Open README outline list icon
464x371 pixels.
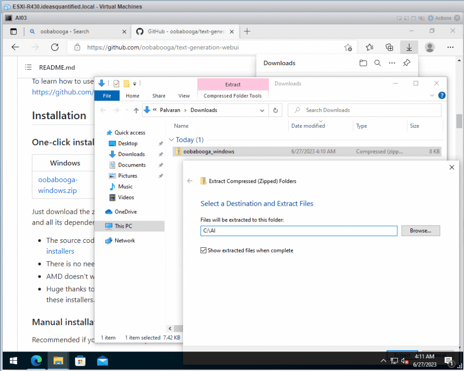click(x=29, y=67)
